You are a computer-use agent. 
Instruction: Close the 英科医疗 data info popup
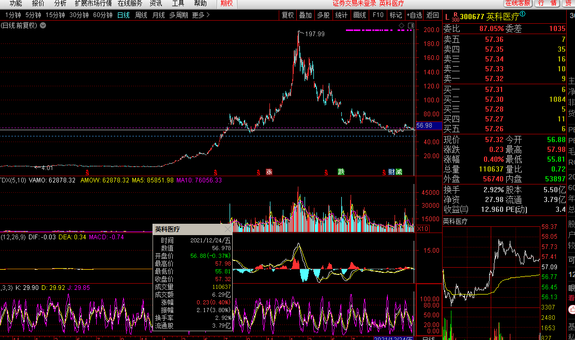(x=228, y=229)
